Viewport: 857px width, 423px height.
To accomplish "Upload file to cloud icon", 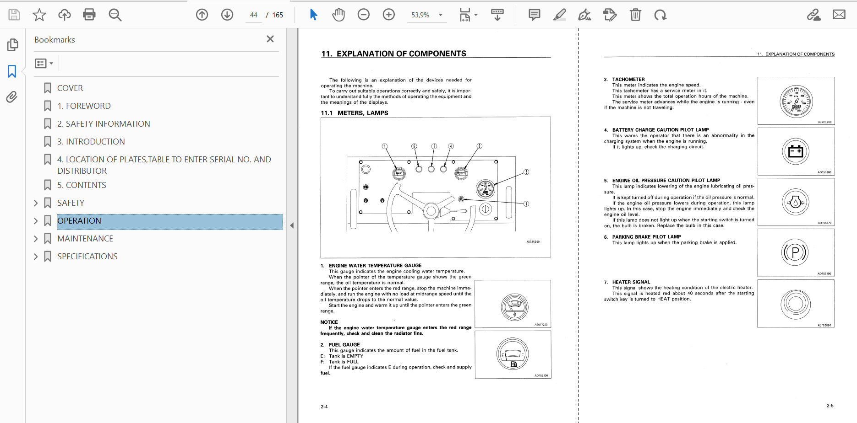I will (x=65, y=15).
